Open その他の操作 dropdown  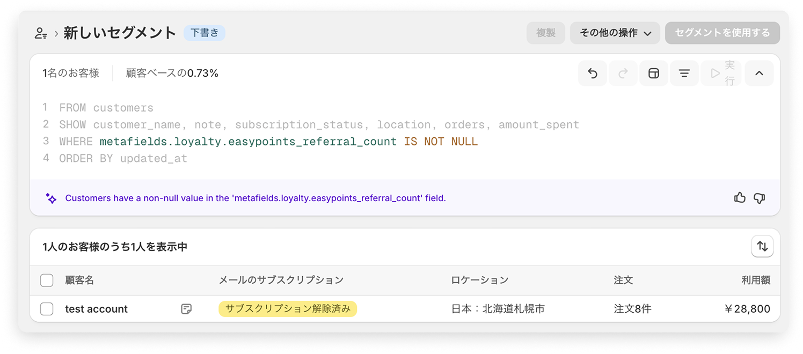pos(615,33)
